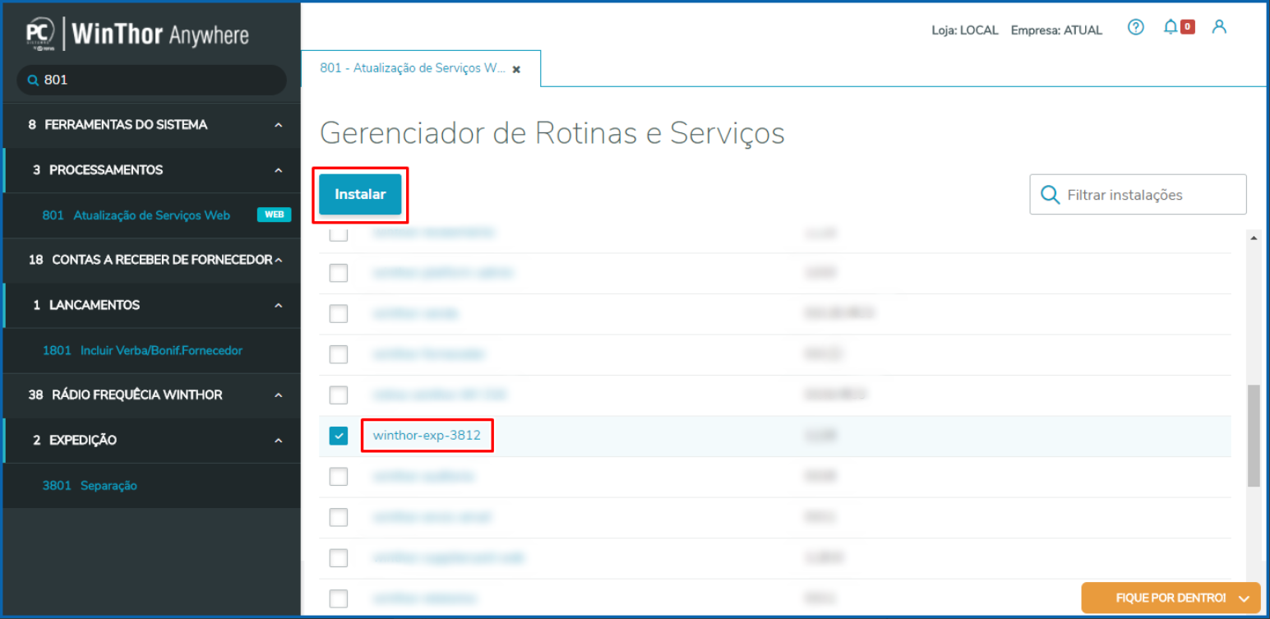1270x619 pixels.
Task: Collapse the 2 EXPEDIÇÃO chevron
Action: [278, 440]
